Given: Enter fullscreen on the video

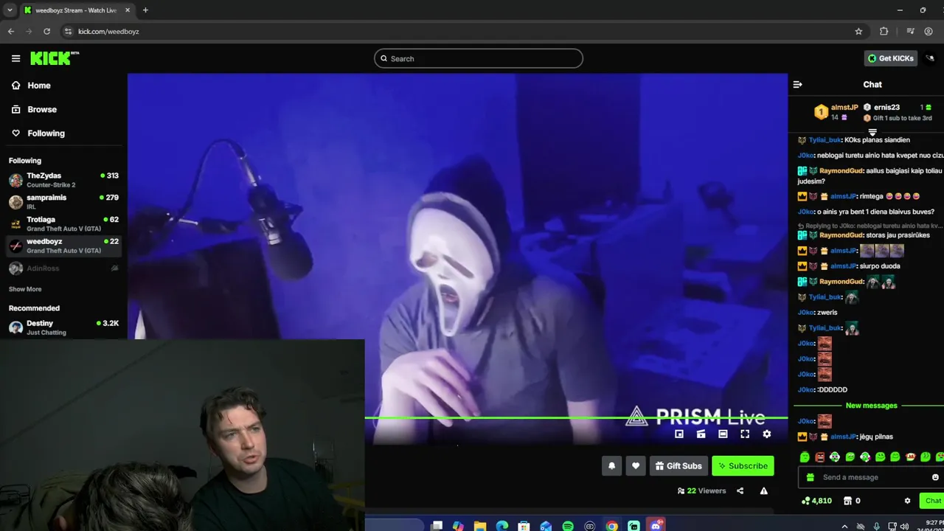Looking at the screenshot, I should (x=745, y=434).
